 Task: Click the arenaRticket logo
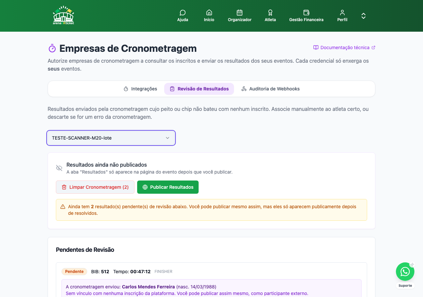(x=63, y=16)
